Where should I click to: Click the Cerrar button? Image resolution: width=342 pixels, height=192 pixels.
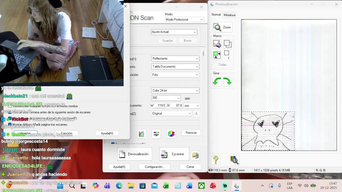pos(191,167)
